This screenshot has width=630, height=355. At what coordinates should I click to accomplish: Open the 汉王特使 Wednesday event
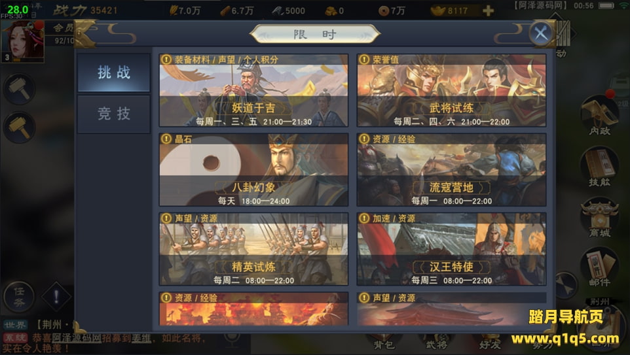point(451,249)
